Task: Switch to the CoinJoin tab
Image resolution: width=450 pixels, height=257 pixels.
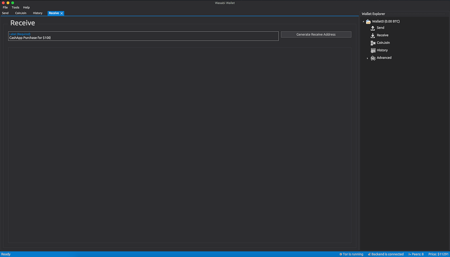Action: 21,13
